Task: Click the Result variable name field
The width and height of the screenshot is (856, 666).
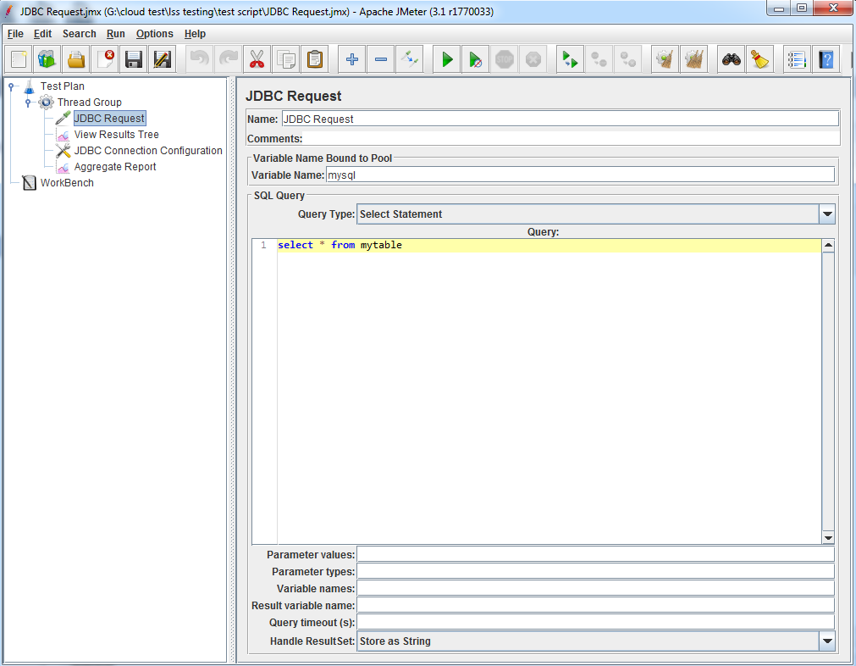Action: pos(595,605)
